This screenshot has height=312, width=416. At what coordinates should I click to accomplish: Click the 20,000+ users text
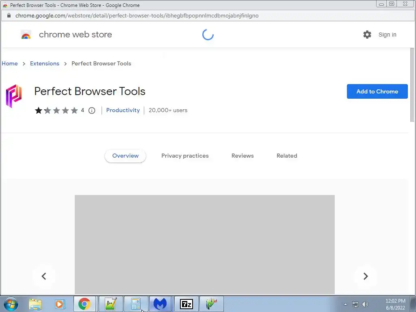[x=168, y=110]
